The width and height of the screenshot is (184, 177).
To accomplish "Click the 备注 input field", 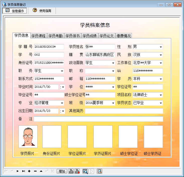I will point(98,119).
